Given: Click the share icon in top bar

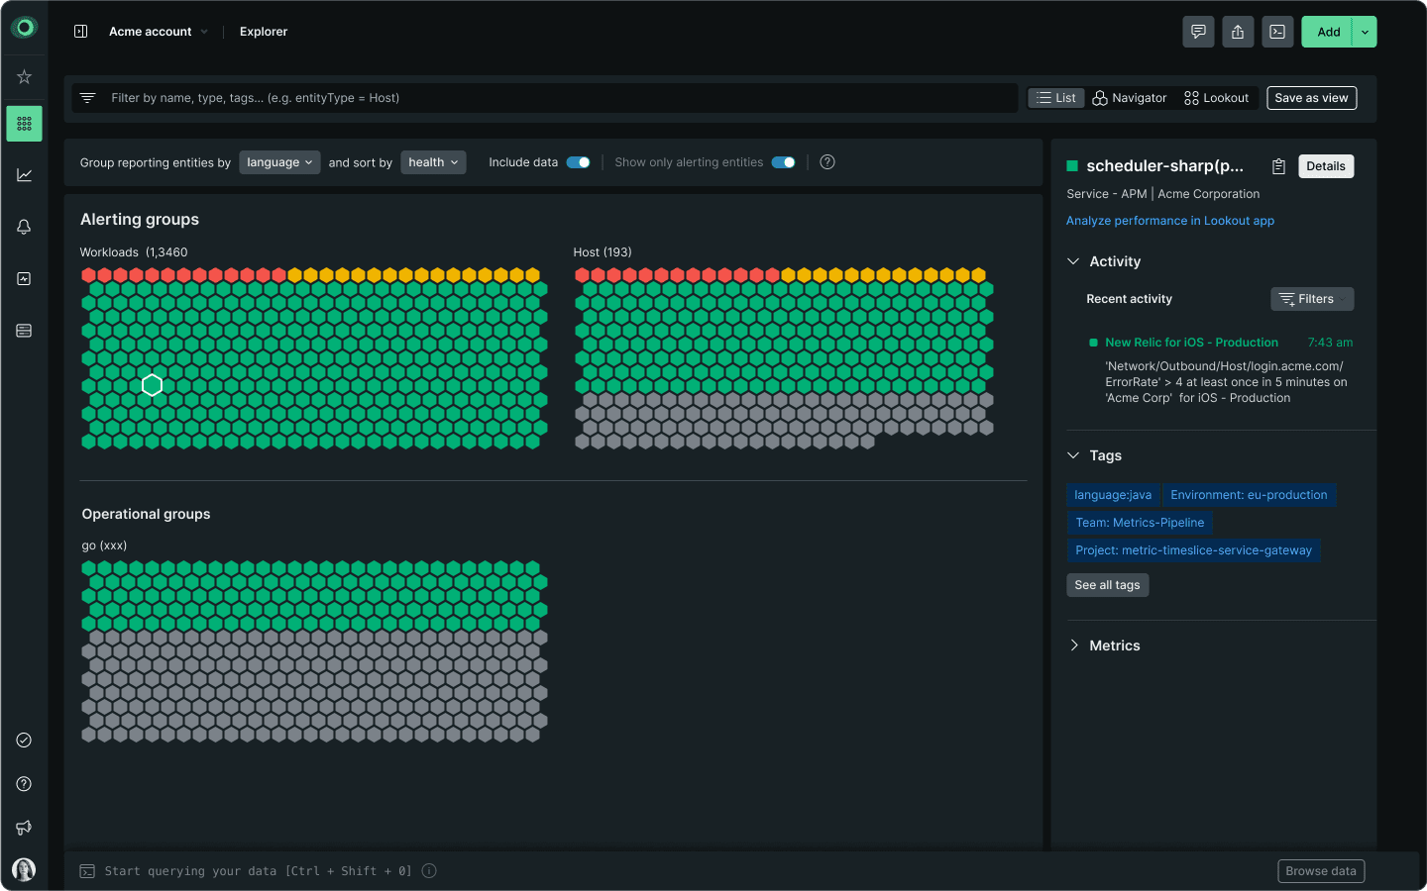Looking at the screenshot, I should point(1238,32).
